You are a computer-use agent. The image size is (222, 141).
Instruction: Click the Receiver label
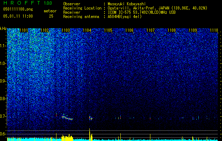(72, 12)
